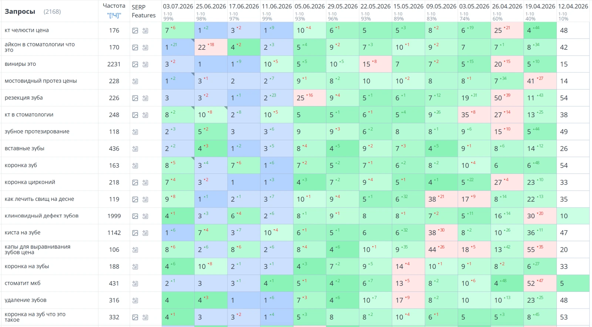Click snippet icon for 'стоматит мкб' row

(x=135, y=284)
